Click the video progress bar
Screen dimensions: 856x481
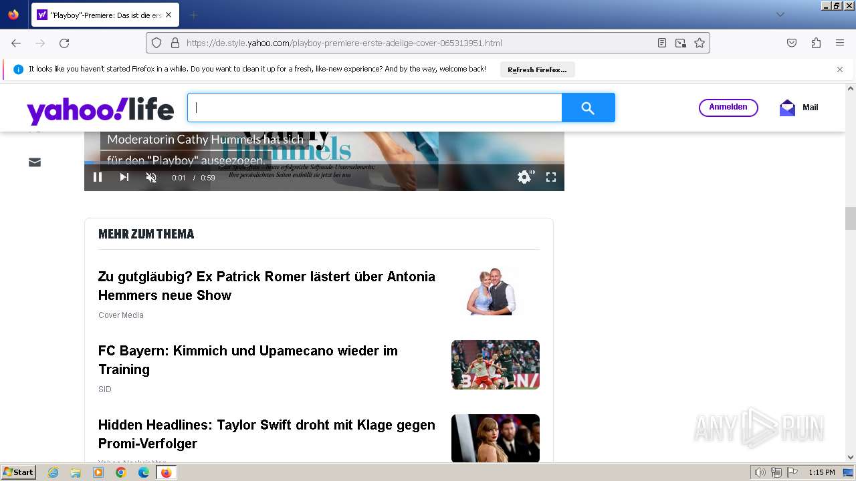pos(324,162)
